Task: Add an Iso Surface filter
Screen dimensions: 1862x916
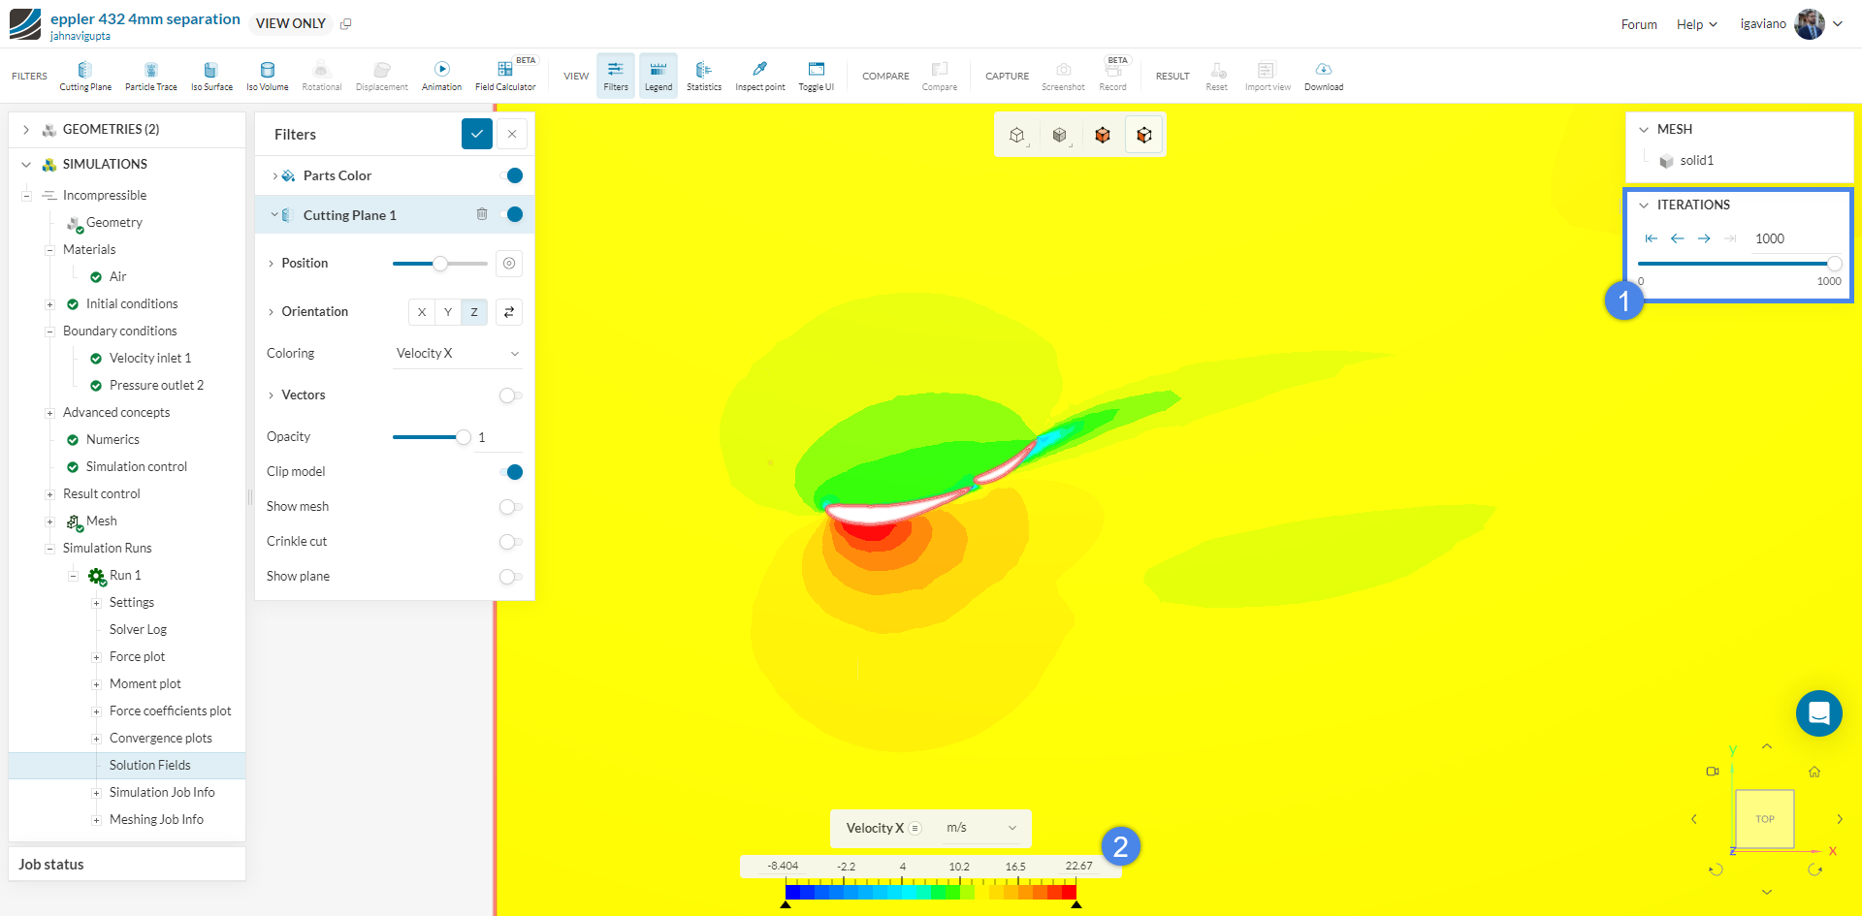Action: [x=211, y=75]
